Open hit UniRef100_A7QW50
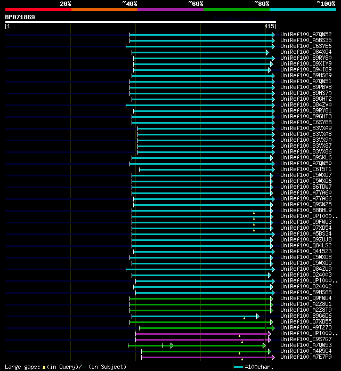The height and width of the screenshot is (371, 341). click(x=306, y=164)
